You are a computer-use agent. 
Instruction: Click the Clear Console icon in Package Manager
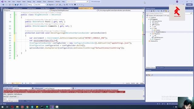pyautogui.click(x=73, y=88)
